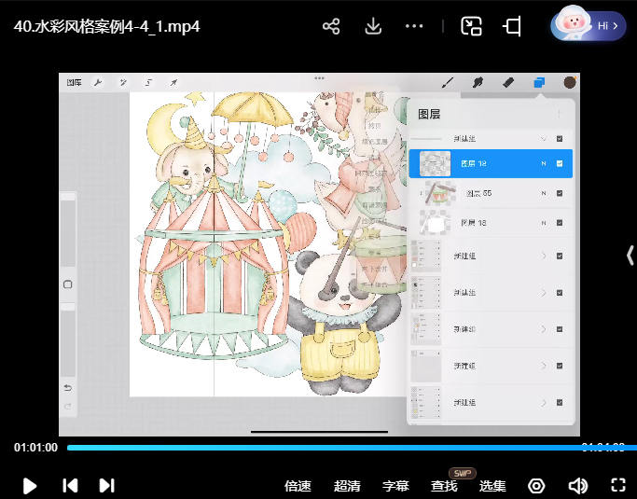Select the smudge tool icon
This screenshot has height=499, width=637.
[x=478, y=83]
